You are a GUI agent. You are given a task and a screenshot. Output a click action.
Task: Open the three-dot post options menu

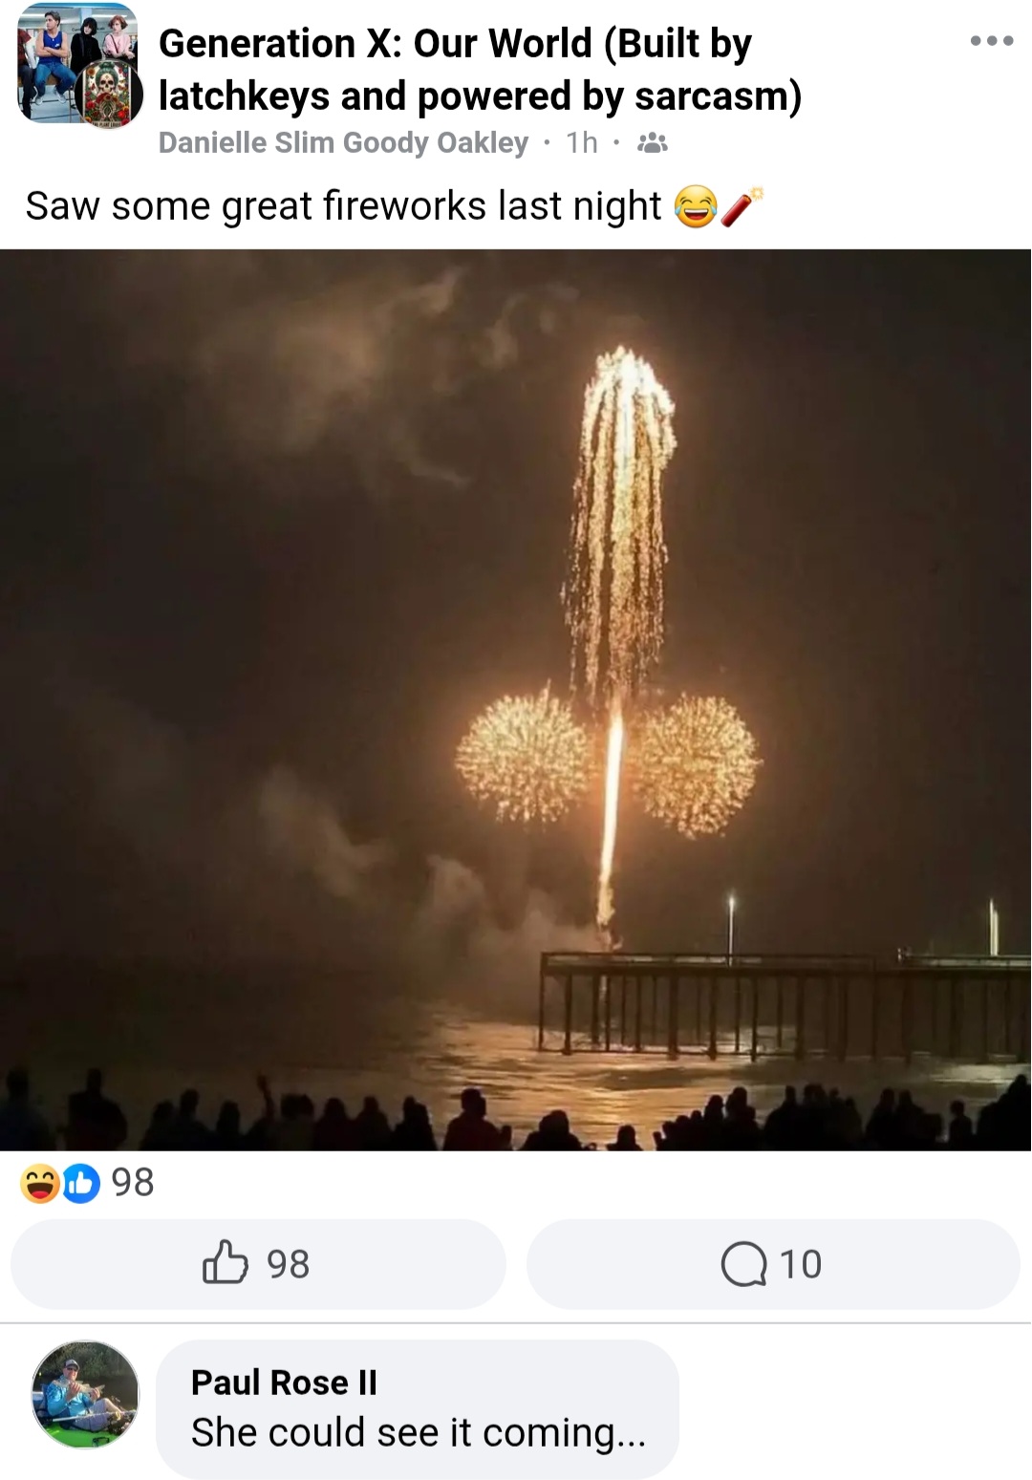coord(991,41)
